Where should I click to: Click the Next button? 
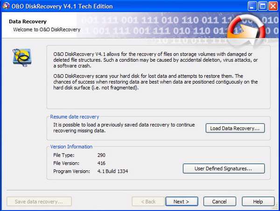182,202
